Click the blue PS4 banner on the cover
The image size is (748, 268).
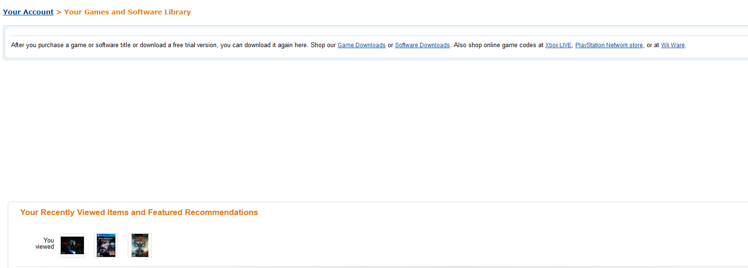pyautogui.click(x=106, y=235)
